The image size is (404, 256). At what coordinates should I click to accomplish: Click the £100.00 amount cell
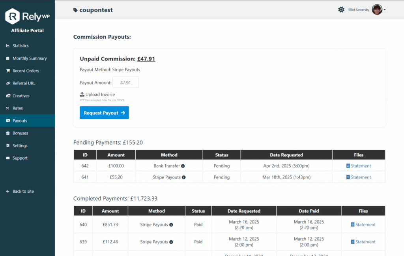coord(116,166)
